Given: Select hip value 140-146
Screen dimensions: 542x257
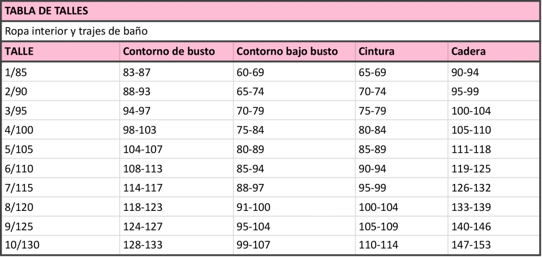Looking at the screenshot, I should click(471, 226).
